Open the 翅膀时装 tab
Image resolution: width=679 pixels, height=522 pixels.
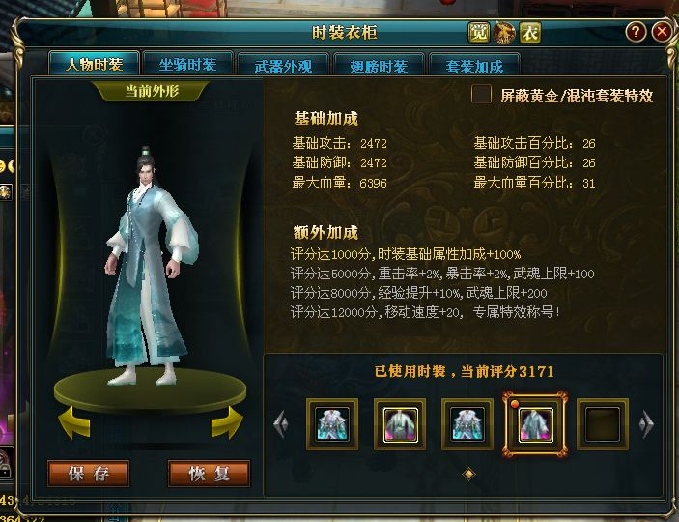tap(379, 65)
